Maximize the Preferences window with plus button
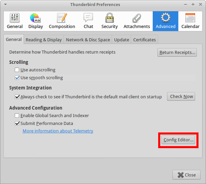This screenshot has width=206, height=184. pos(193,4)
